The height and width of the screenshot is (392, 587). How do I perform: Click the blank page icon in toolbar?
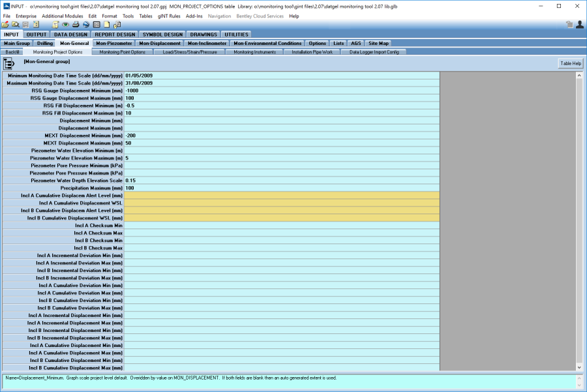[106, 25]
